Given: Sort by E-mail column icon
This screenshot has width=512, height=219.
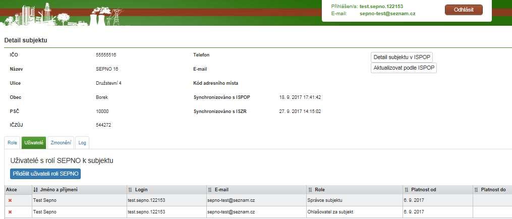Looking at the screenshot, I should [x=210, y=190].
